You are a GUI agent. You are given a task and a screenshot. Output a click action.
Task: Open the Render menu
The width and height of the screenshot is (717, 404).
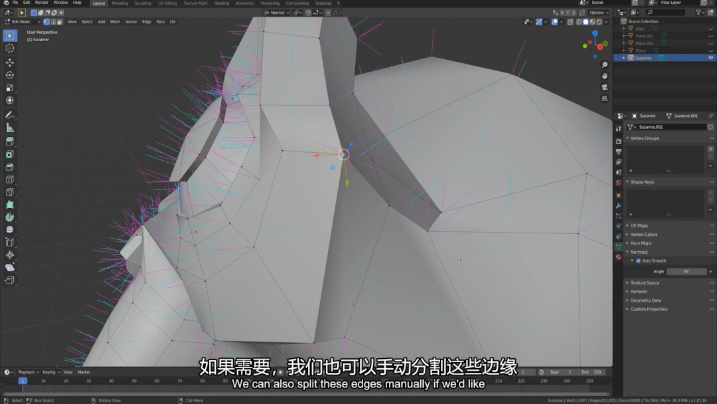(41, 3)
